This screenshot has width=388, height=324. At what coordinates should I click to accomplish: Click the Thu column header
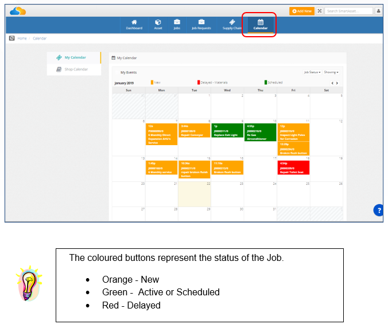pyautogui.click(x=261, y=90)
